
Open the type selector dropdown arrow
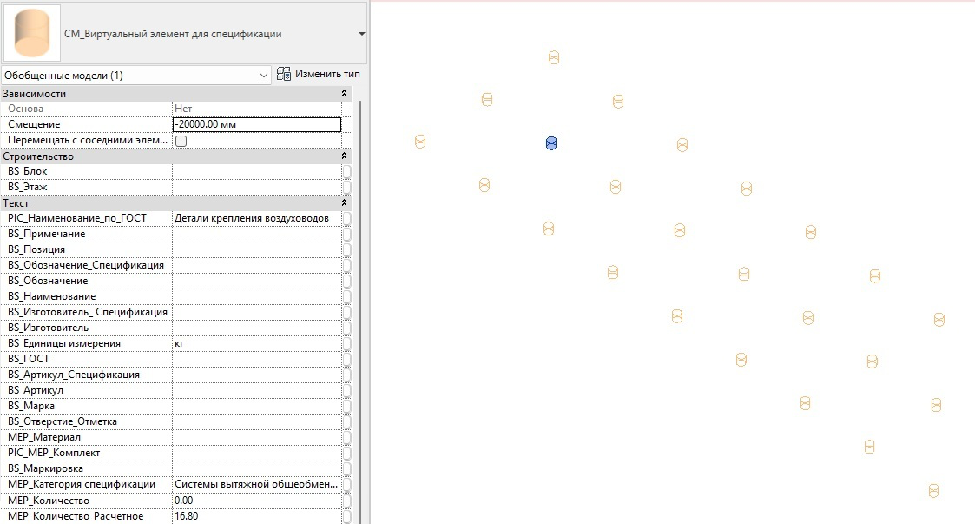361,34
